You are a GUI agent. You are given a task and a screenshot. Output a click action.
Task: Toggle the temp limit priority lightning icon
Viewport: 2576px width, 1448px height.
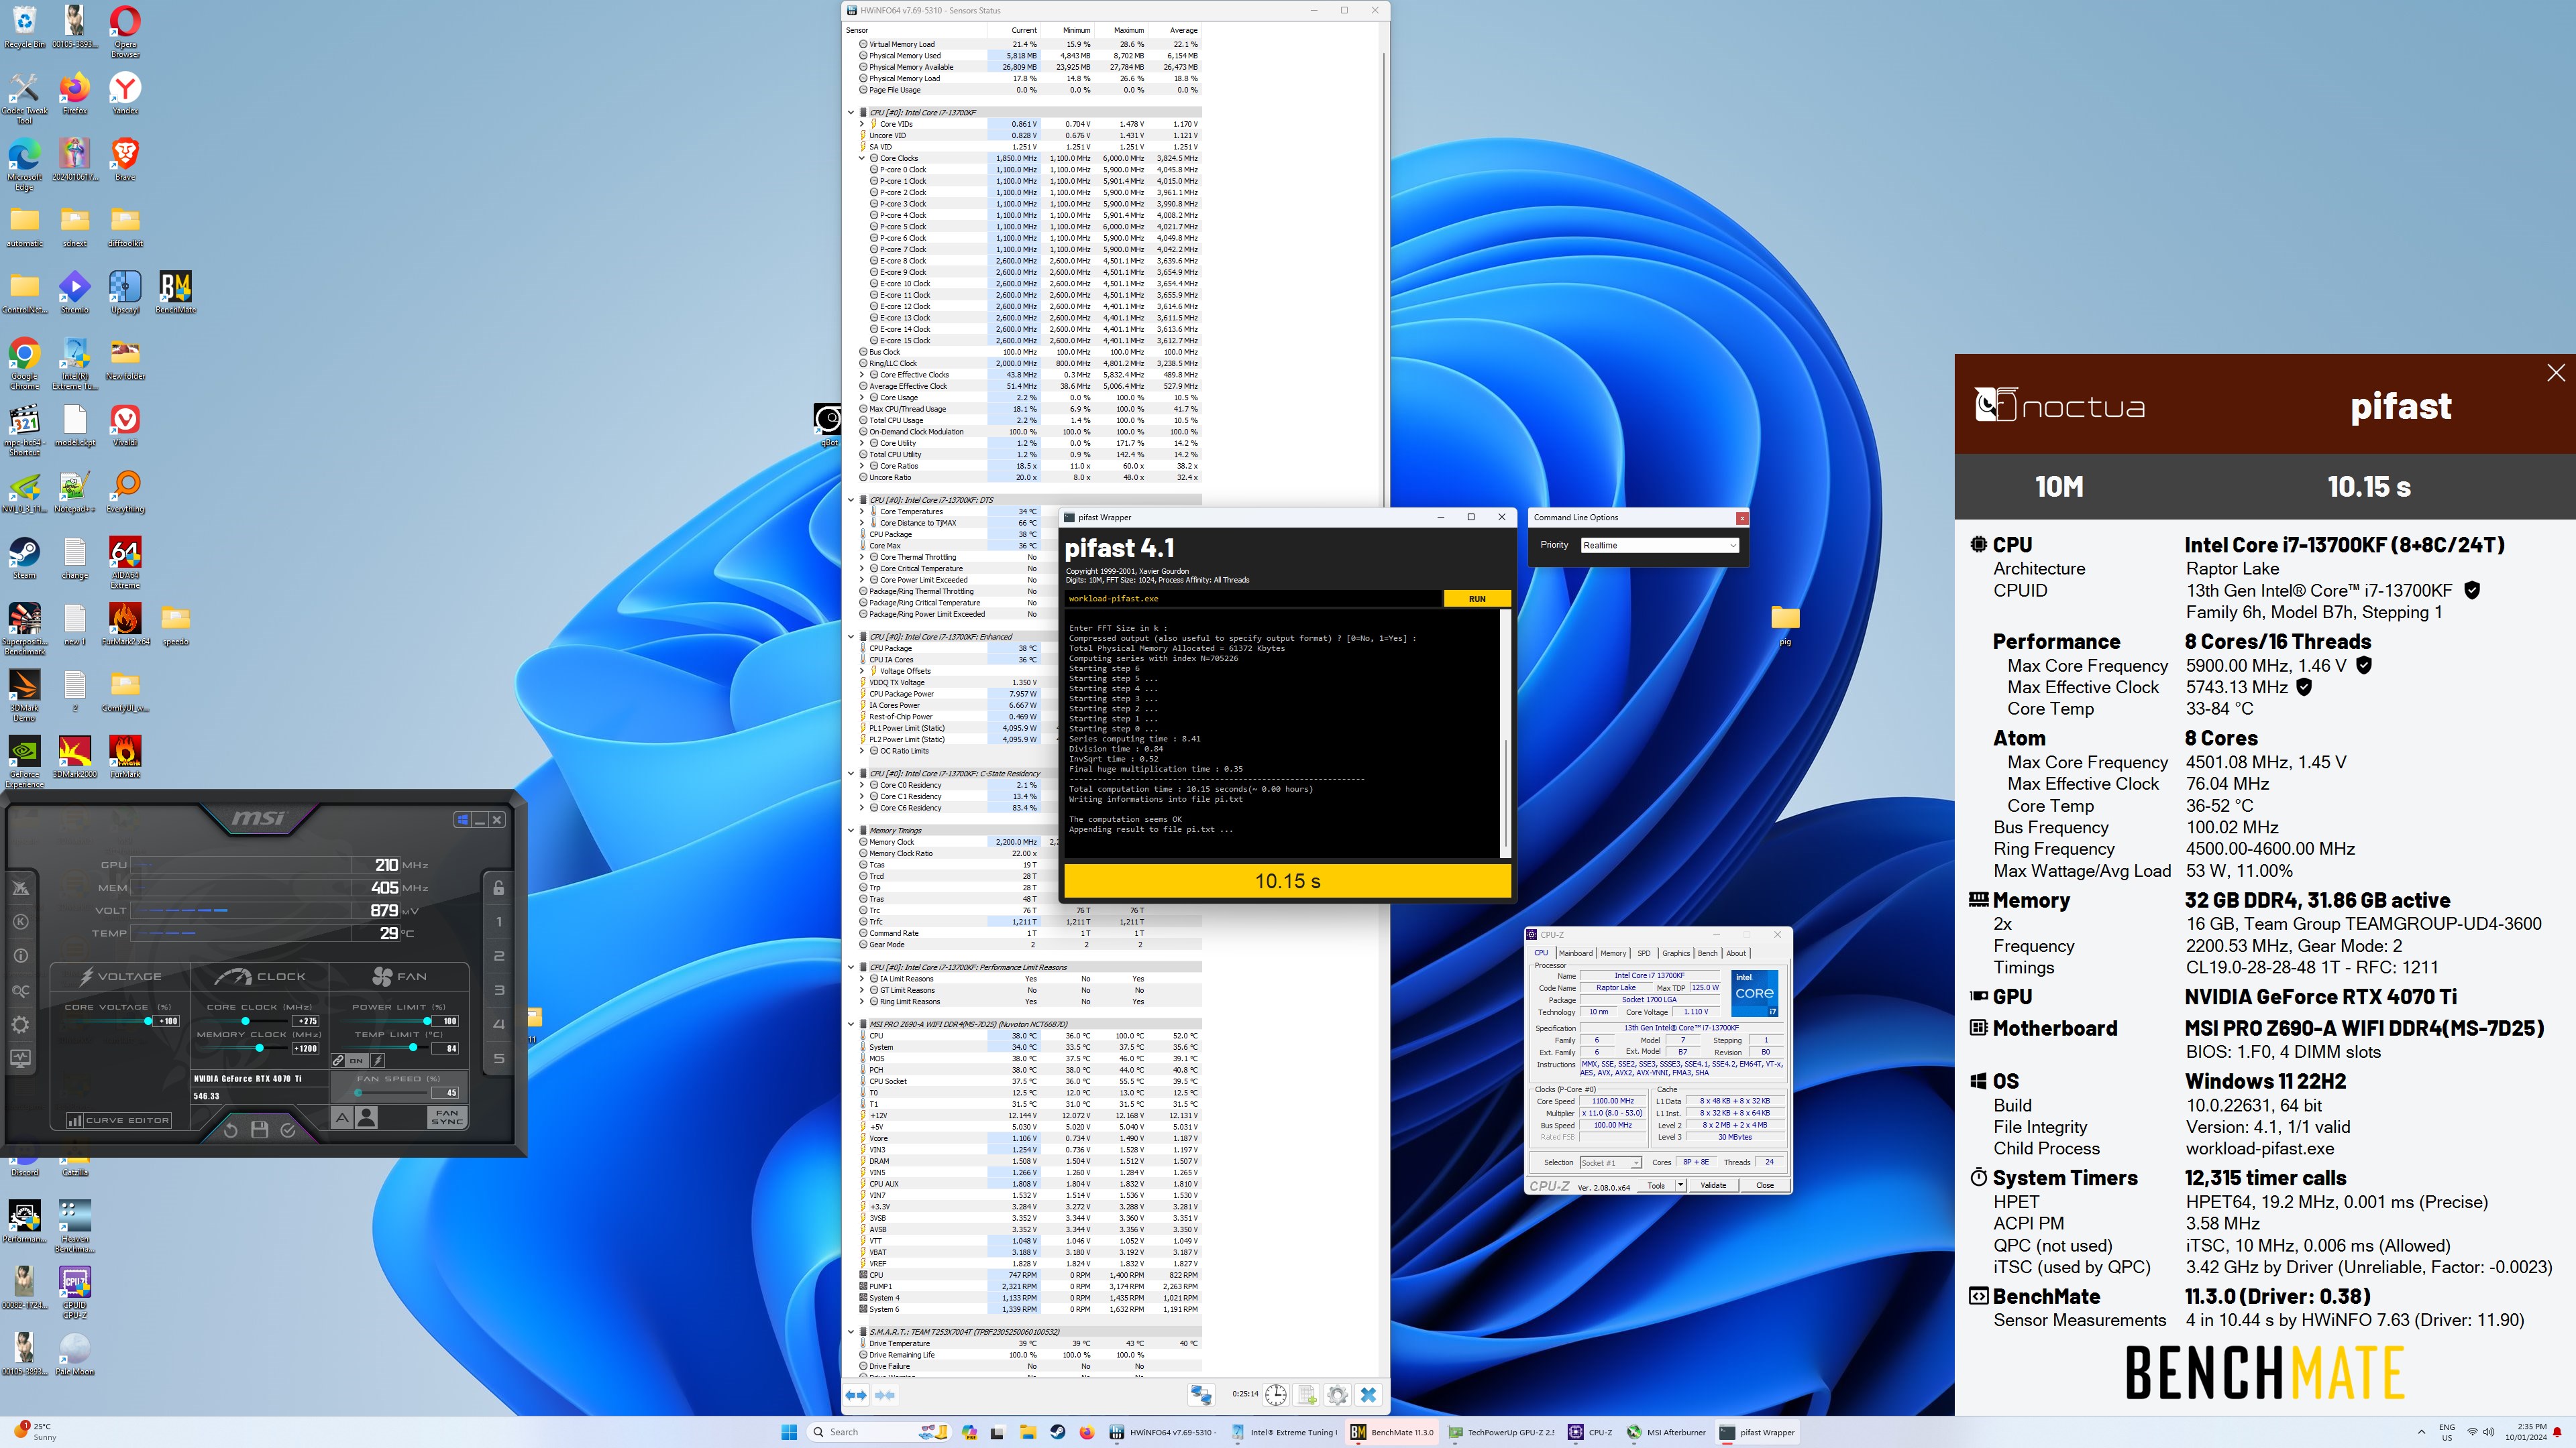coord(378,1061)
